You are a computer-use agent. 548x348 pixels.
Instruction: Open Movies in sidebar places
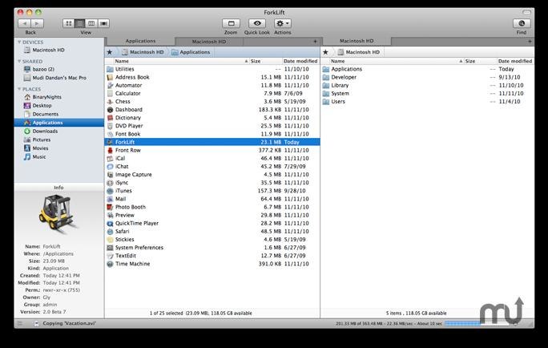click(x=59, y=148)
